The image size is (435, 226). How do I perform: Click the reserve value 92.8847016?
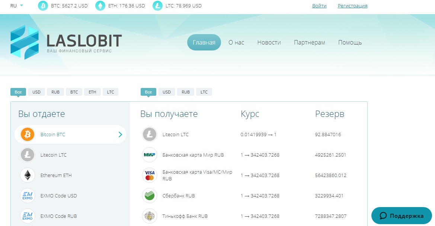pyautogui.click(x=328, y=134)
